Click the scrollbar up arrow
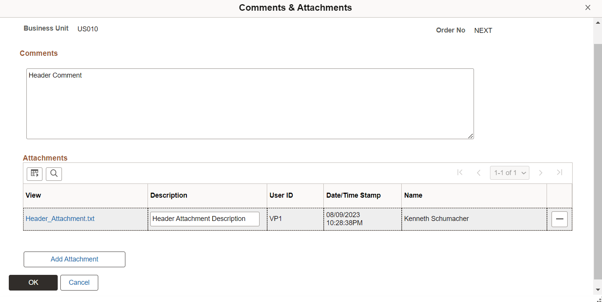This screenshot has height=302, width=602. coord(597,23)
